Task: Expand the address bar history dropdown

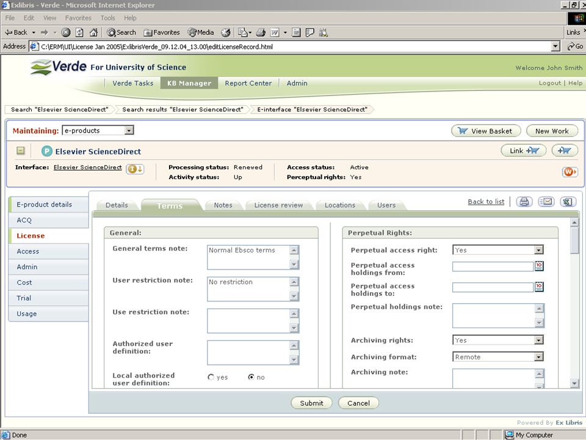Action: [555, 46]
